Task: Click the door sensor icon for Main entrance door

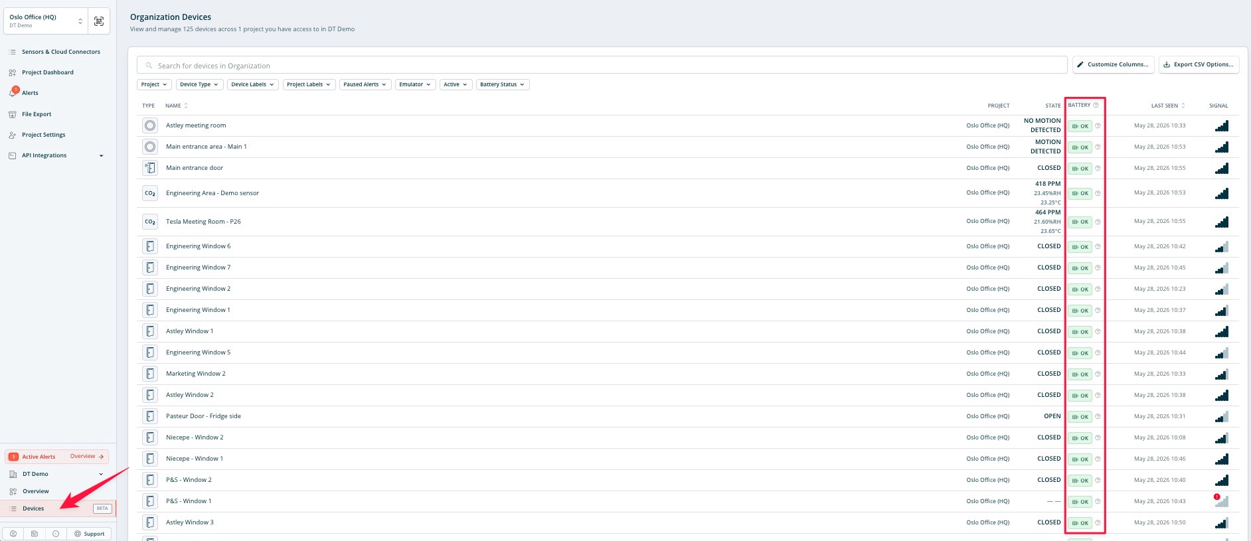Action: pyautogui.click(x=150, y=168)
